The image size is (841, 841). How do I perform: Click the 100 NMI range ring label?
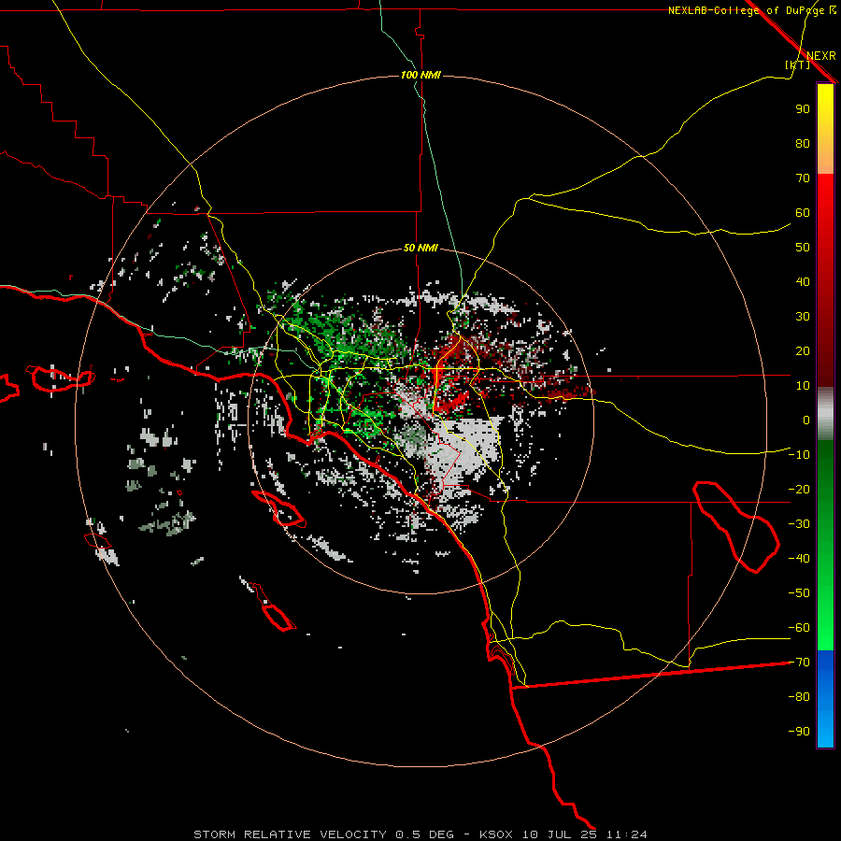pyautogui.click(x=420, y=75)
